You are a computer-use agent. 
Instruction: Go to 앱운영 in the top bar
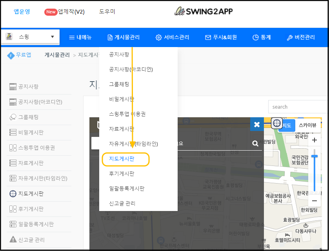(x=22, y=12)
